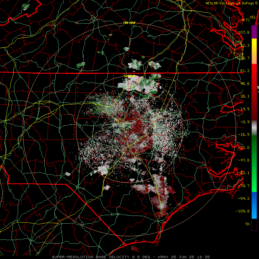The image size is (259, 259).
Task: Click the Super-Resolution Base Velocity caption
Action: pos(131,257)
